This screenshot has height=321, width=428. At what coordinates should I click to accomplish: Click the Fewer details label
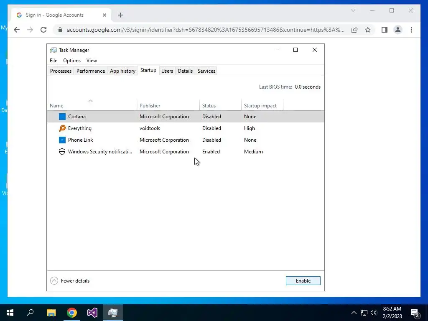[x=75, y=281]
